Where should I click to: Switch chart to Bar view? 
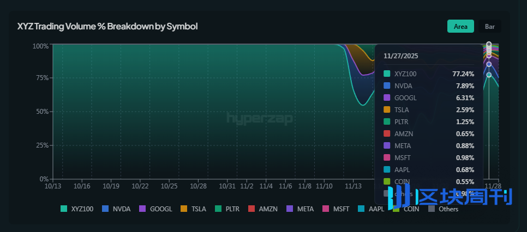click(489, 26)
